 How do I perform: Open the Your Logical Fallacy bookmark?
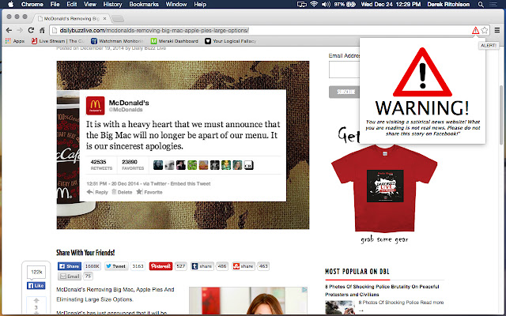tap(231, 41)
